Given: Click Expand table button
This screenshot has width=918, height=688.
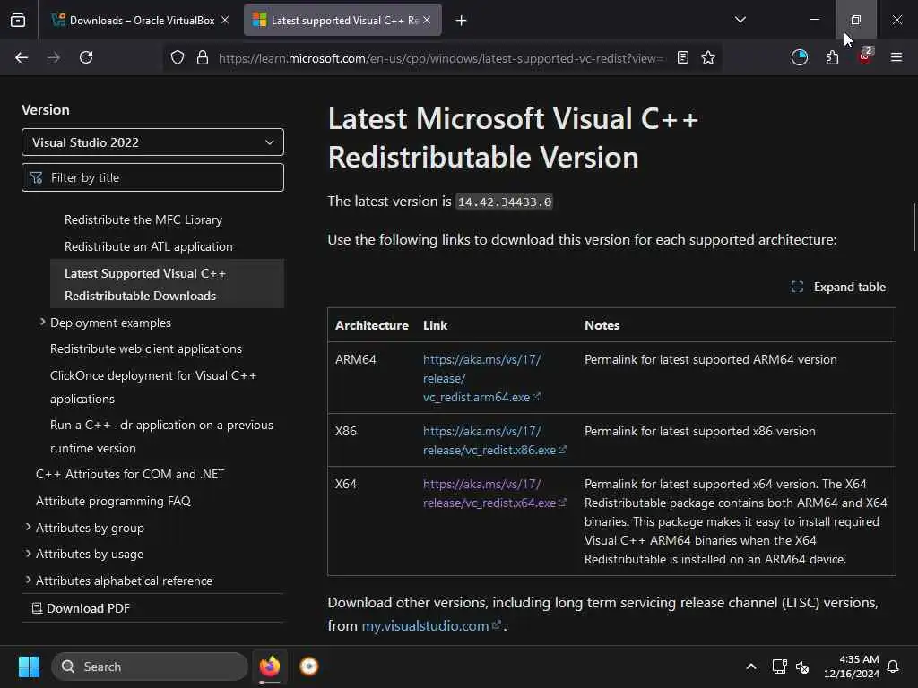Looking at the screenshot, I should click(x=838, y=287).
